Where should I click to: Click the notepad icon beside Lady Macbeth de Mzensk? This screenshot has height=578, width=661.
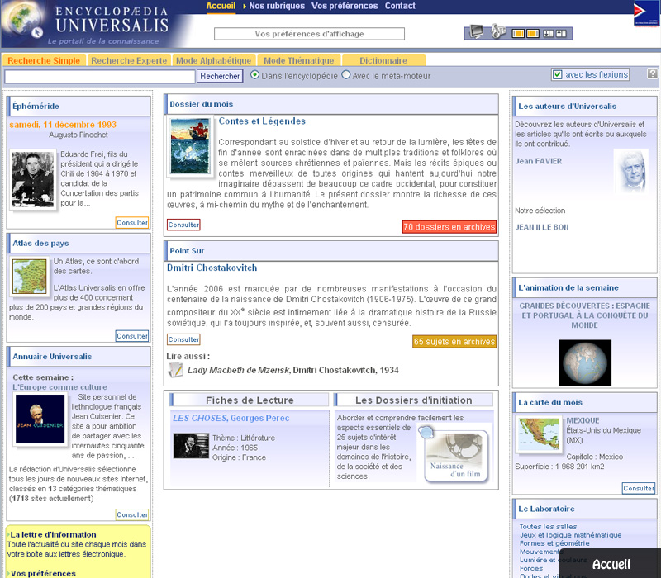[175, 370]
